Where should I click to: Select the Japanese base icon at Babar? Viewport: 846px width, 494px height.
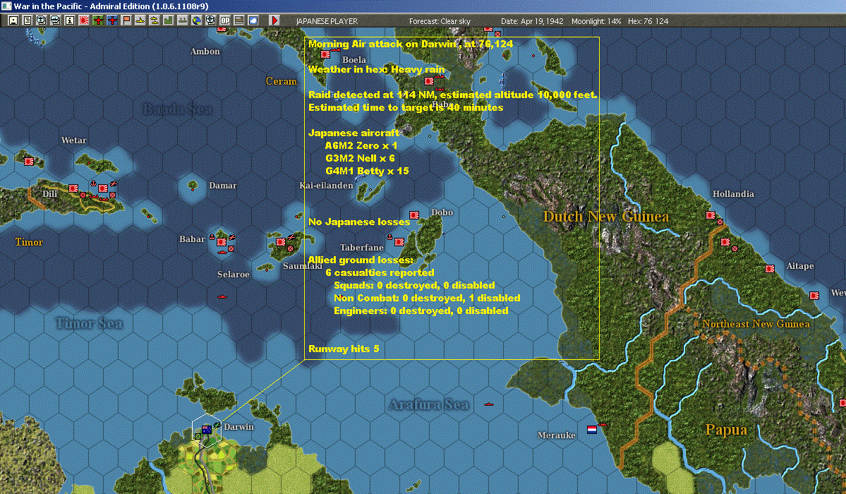[222, 242]
